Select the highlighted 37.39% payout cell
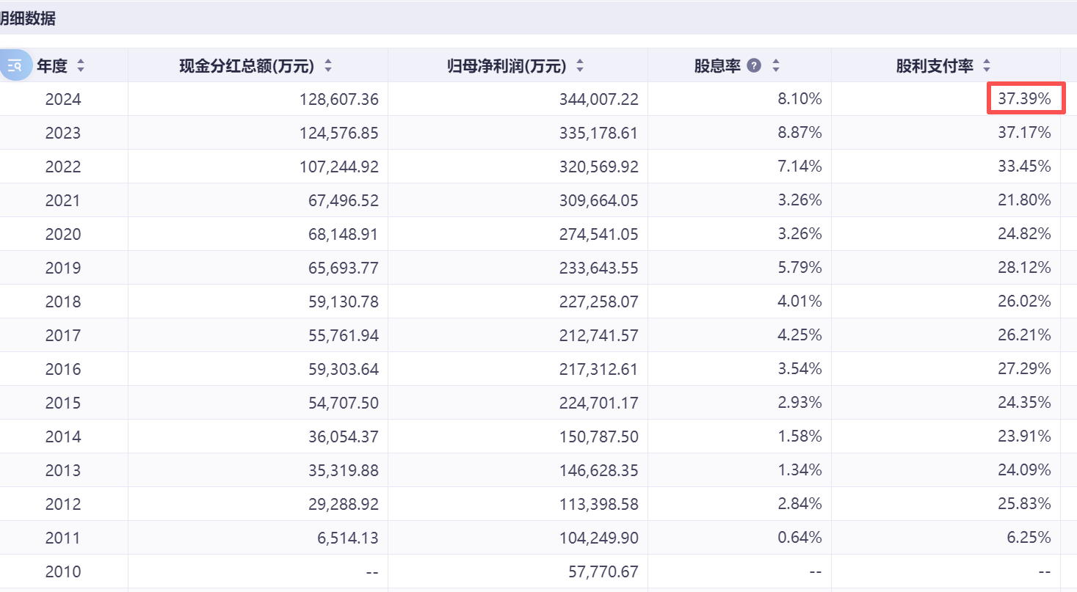The width and height of the screenshot is (1077, 592). tap(1025, 99)
